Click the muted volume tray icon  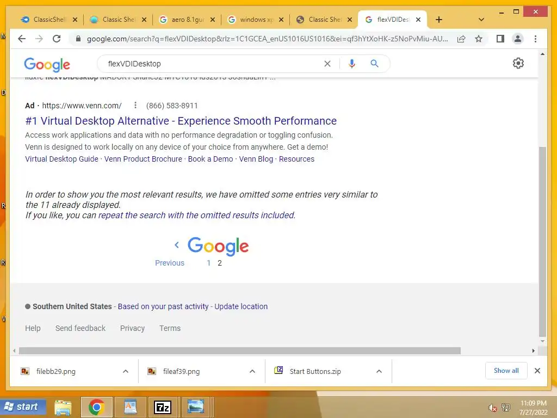click(492, 408)
